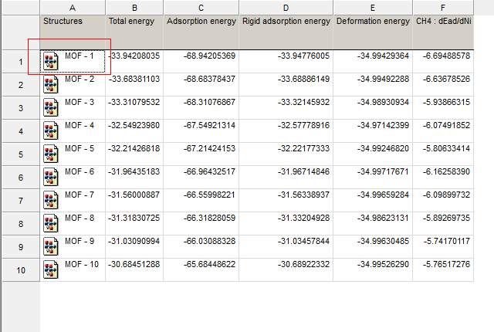Open the MOF - 2 structure icon
Screen dimensions: 494x332
(x=51, y=84)
